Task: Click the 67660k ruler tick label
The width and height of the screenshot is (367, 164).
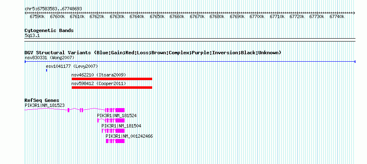Action: pos(177,16)
